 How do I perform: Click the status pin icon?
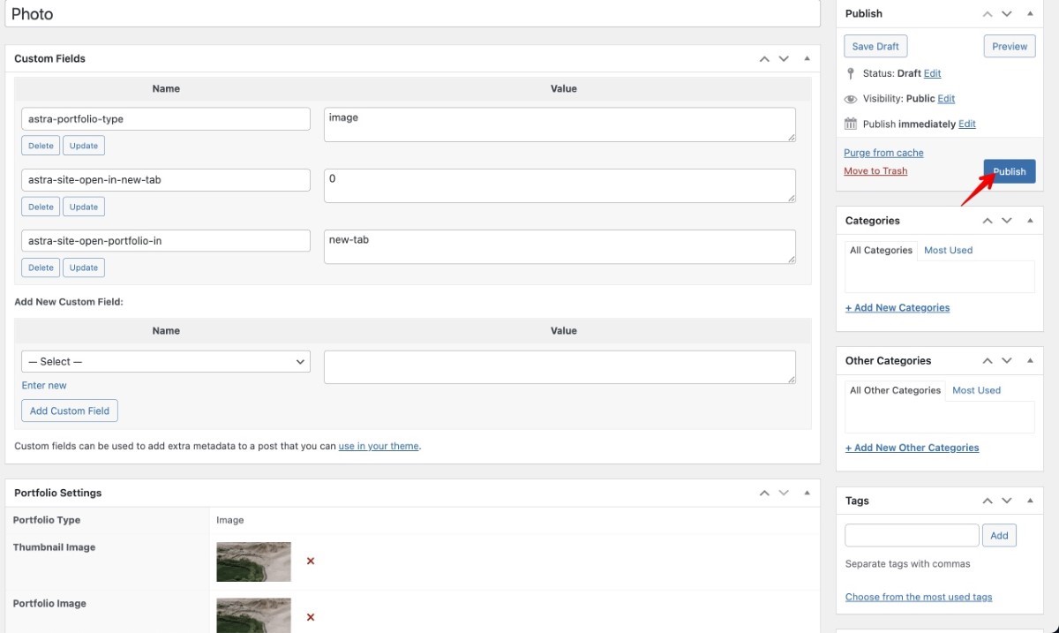(x=851, y=73)
